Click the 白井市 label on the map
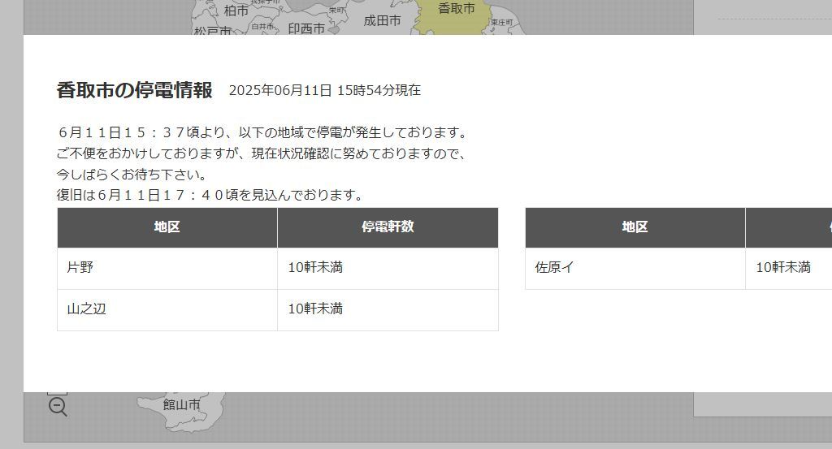Screen dimensions: 832x449 tap(262, 26)
